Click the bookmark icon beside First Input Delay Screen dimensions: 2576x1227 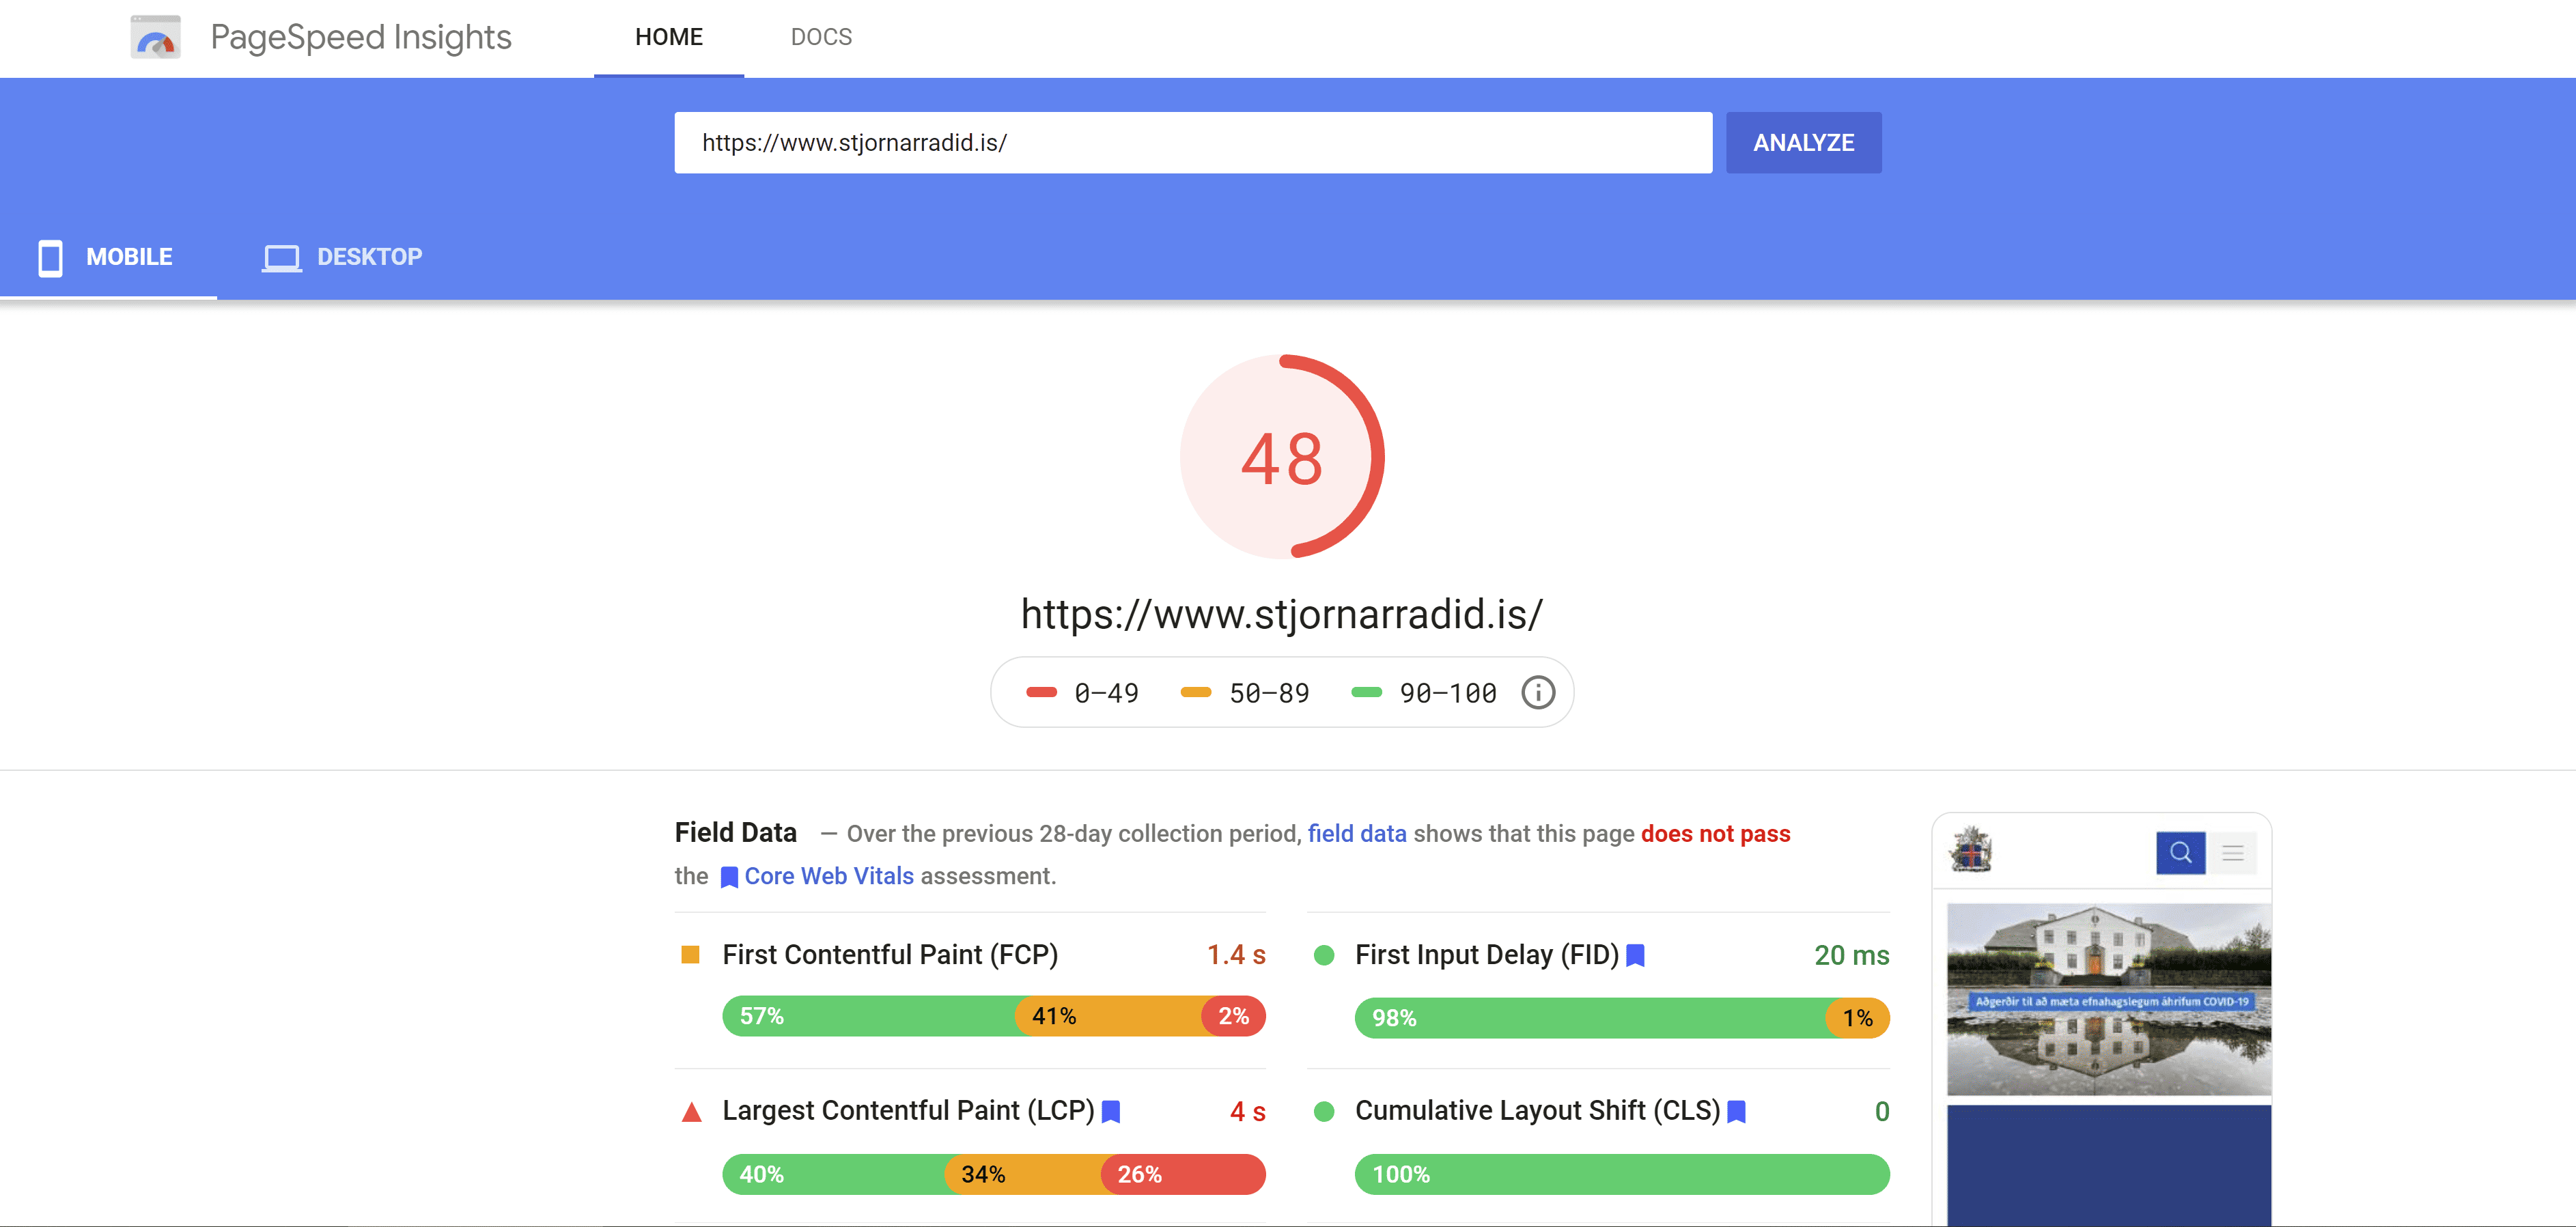coord(1636,955)
